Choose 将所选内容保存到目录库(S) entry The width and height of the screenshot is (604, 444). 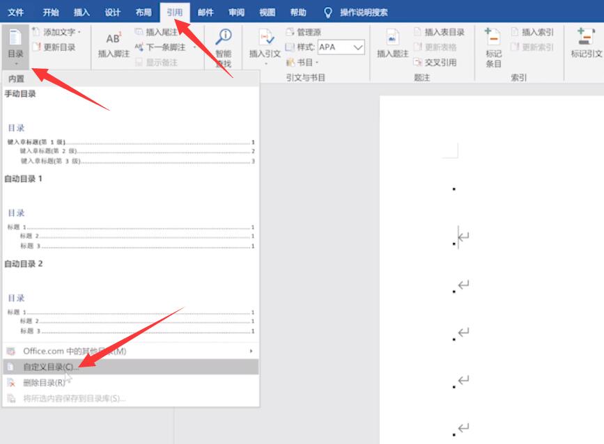click(130, 398)
